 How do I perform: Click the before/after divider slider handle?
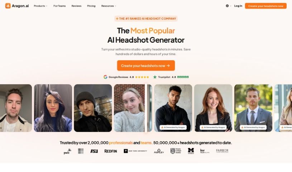[x=146, y=108]
